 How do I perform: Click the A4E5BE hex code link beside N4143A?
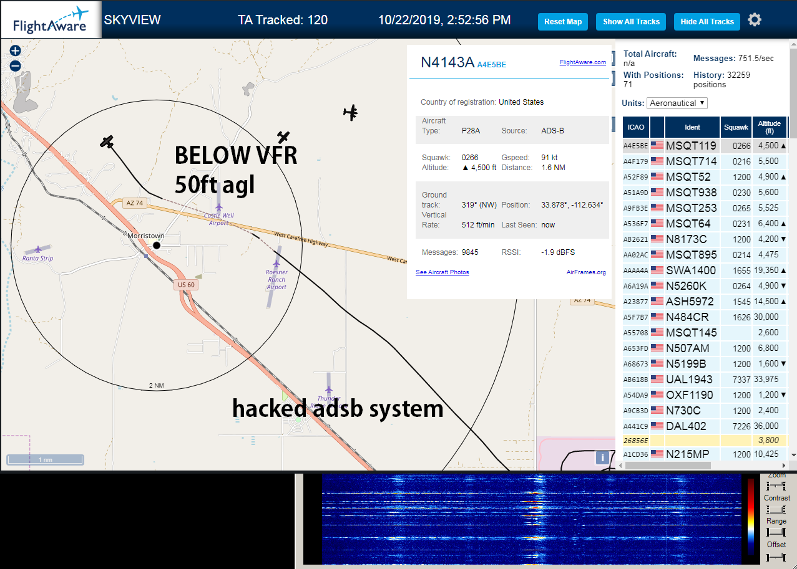[492, 64]
